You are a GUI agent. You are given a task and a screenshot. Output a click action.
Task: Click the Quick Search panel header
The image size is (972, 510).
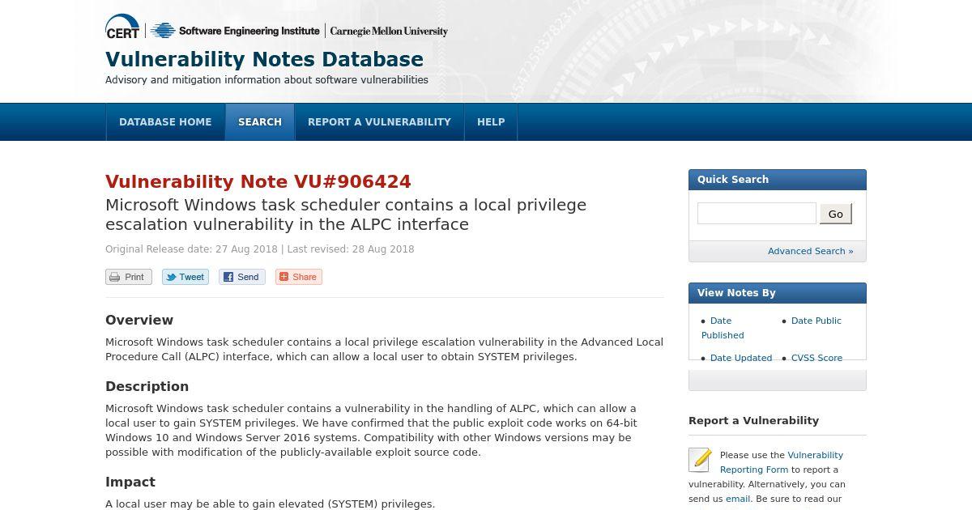click(778, 180)
